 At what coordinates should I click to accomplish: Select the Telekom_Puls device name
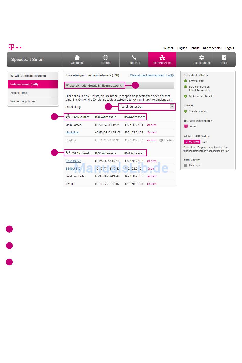(75, 176)
